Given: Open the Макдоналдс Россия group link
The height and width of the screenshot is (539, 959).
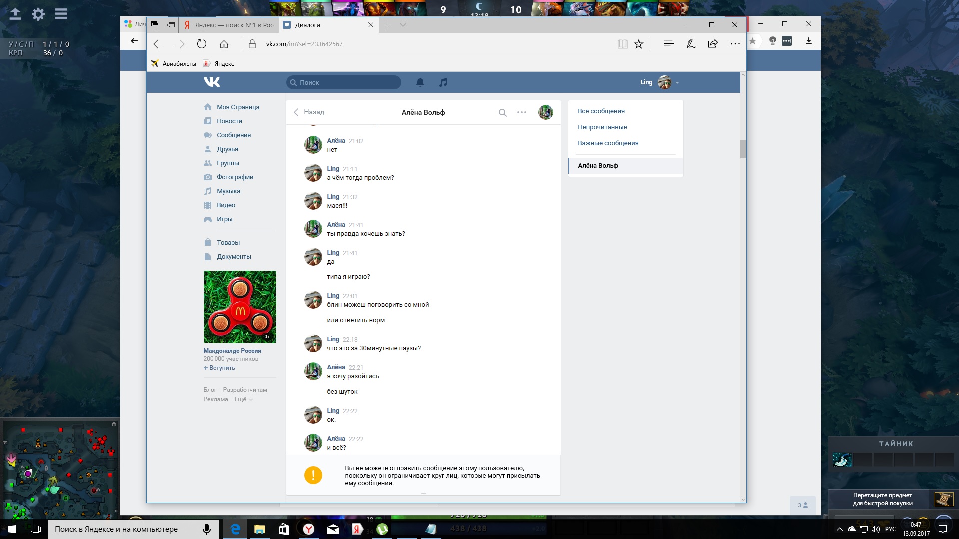Looking at the screenshot, I should pos(232,351).
